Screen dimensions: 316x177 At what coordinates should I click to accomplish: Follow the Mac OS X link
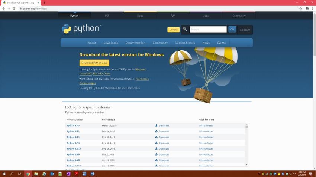98,74
